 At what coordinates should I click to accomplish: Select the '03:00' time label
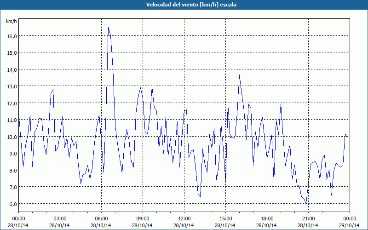(x=60, y=219)
